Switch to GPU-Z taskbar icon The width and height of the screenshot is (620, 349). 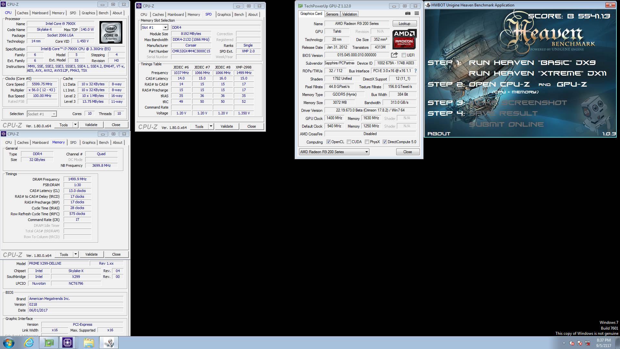[x=49, y=343]
